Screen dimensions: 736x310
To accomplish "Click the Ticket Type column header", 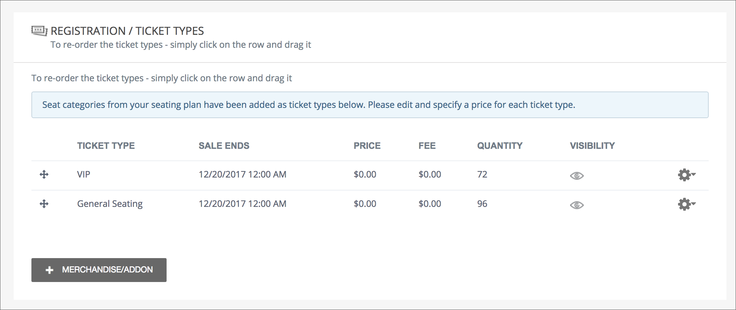I will pos(106,146).
